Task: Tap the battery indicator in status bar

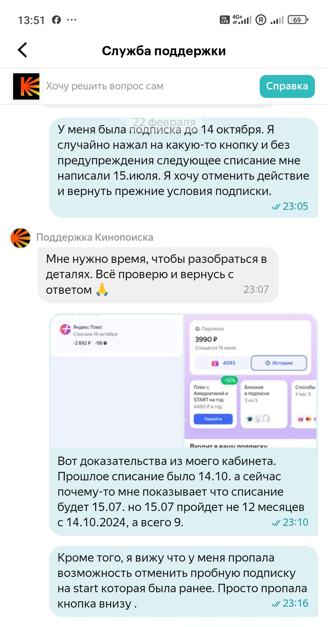Action: coord(298,20)
